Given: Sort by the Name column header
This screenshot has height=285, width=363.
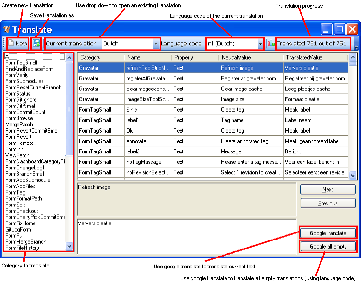Looking at the screenshot, I should 148,57.
